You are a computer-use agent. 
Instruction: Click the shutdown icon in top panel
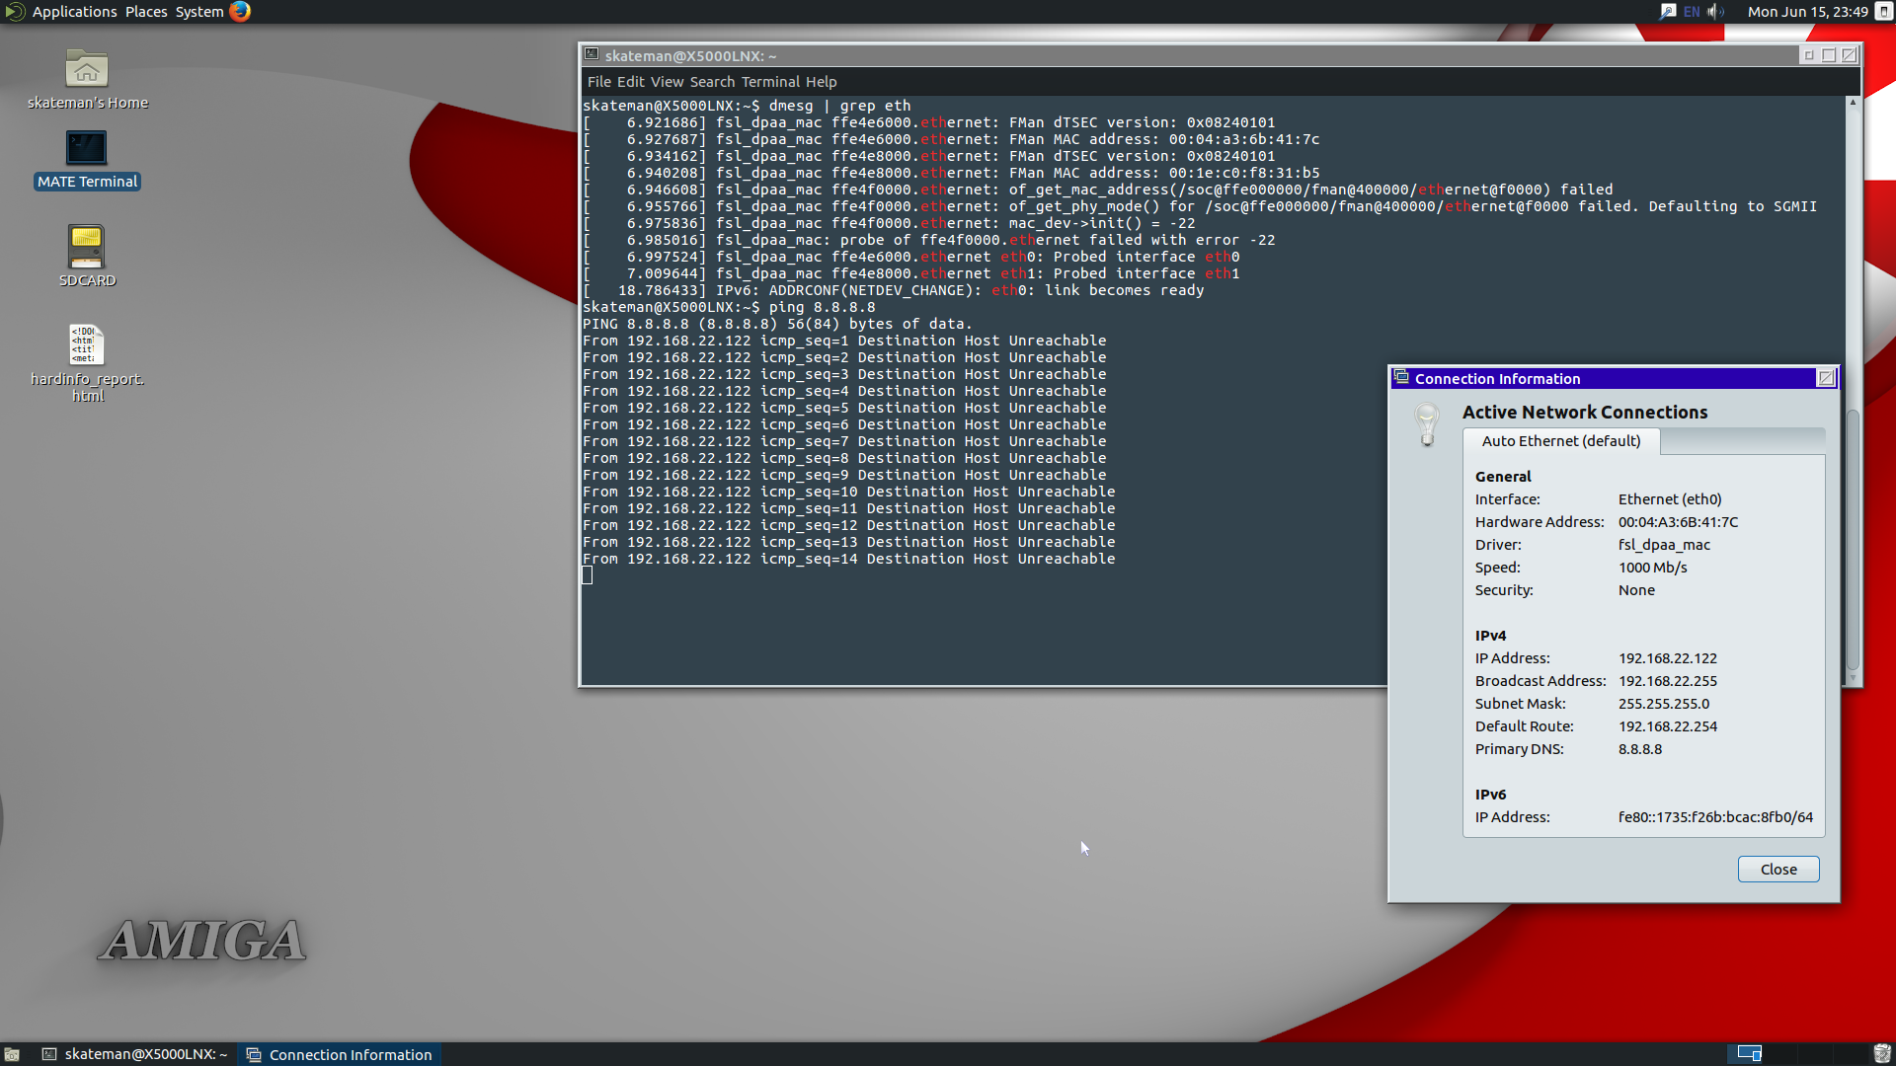tap(1883, 12)
